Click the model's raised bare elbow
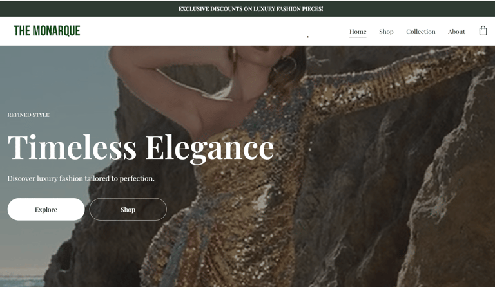The image size is (495, 287). pyautogui.click(x=119, y=57)
